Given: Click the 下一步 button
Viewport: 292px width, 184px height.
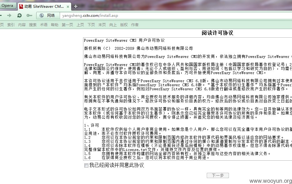Looking at the screenshot, I should pyautogui.click(x=218, y=175).
